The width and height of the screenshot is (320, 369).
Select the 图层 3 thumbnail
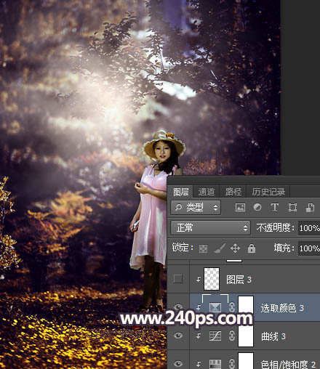212,279
